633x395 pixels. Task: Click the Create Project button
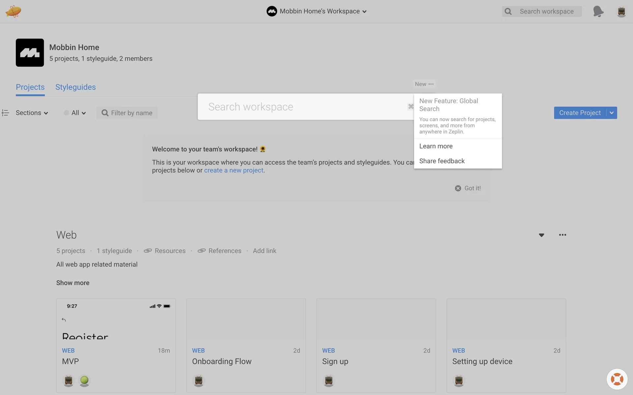click(x=580, y=113)
